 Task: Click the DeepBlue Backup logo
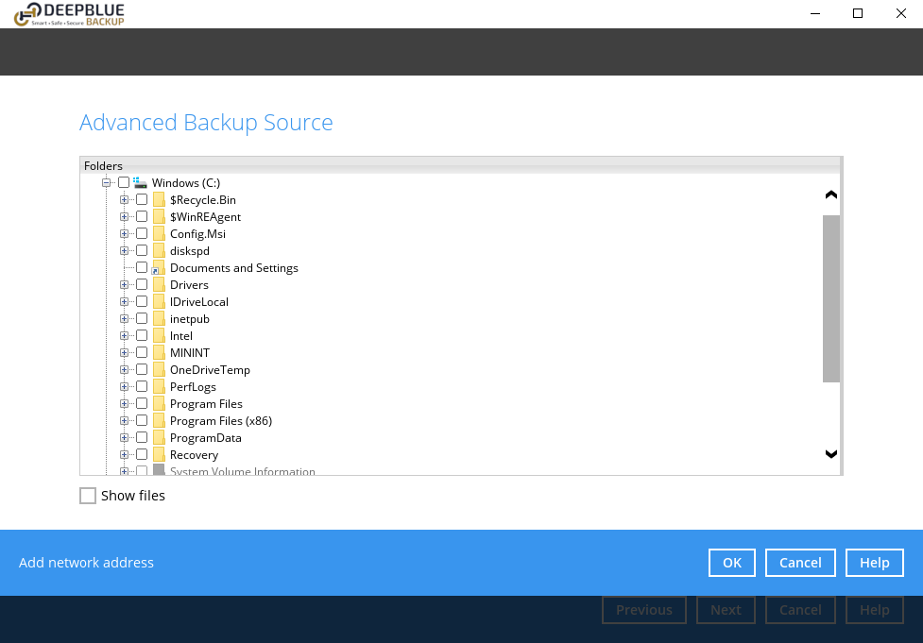69,14
